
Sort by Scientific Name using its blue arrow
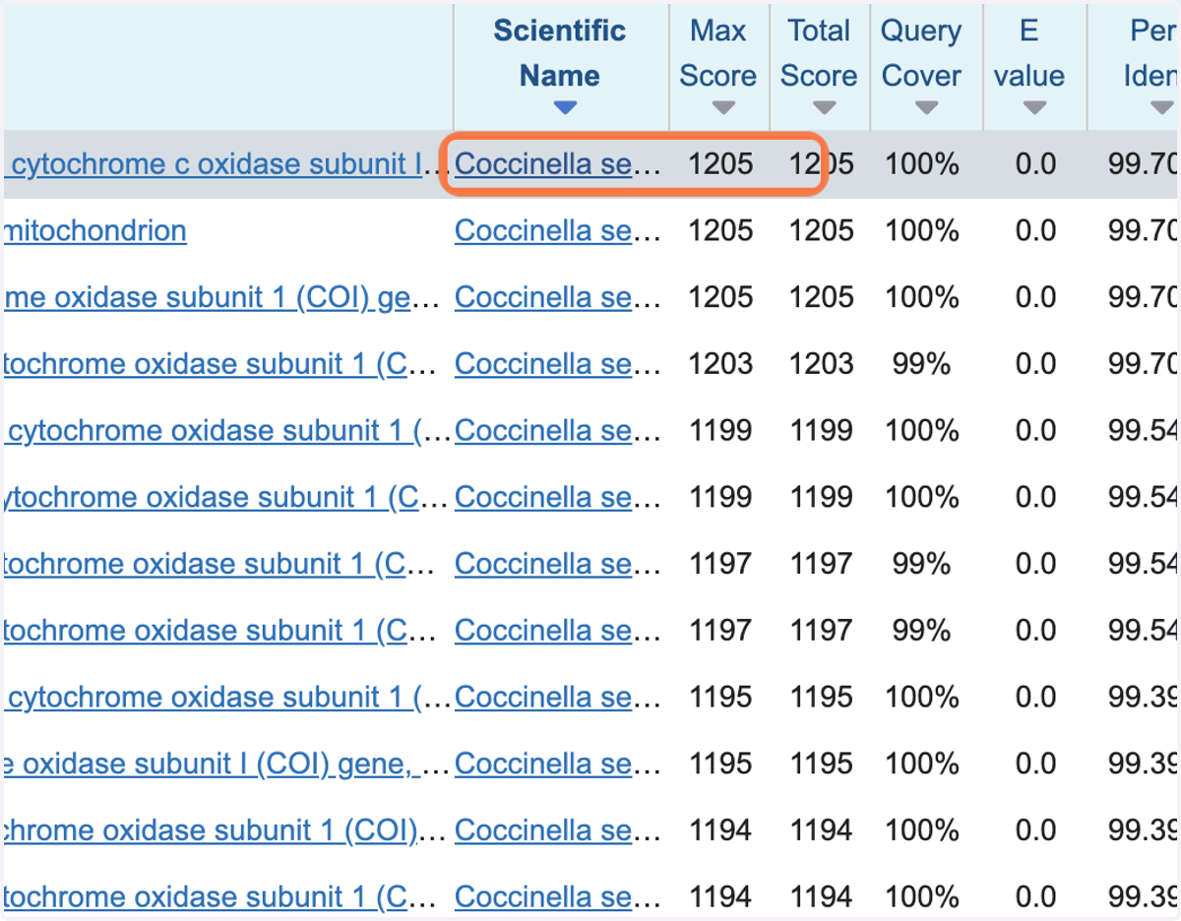click(564, 107)
